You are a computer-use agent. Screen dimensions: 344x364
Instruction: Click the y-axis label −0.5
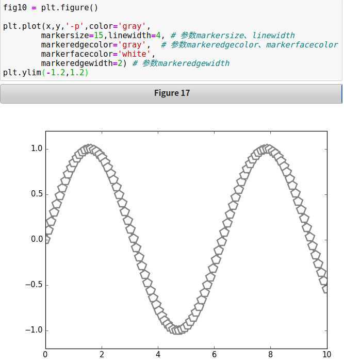click(34, 285)
